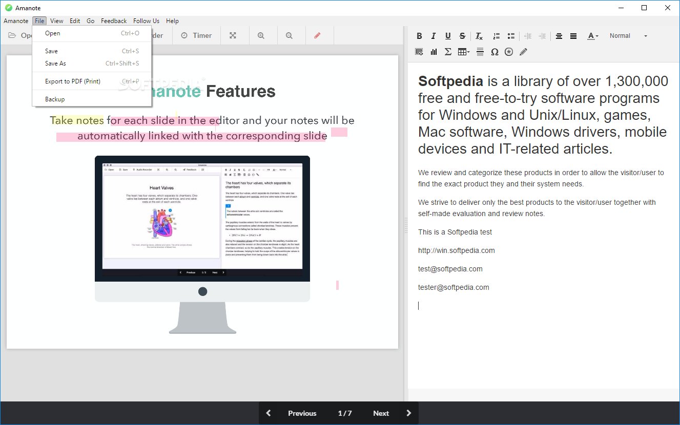
Task: Choose Backup from File menu
Action: click(92, 99)
